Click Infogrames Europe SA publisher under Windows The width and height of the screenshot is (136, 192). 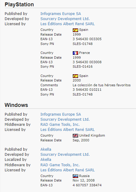pyautogui.click(x=61, y=114)
